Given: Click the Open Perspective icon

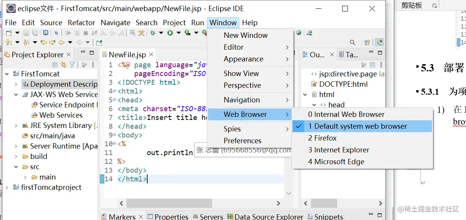Looking at the screenshot, I should (x=367, y=42).
